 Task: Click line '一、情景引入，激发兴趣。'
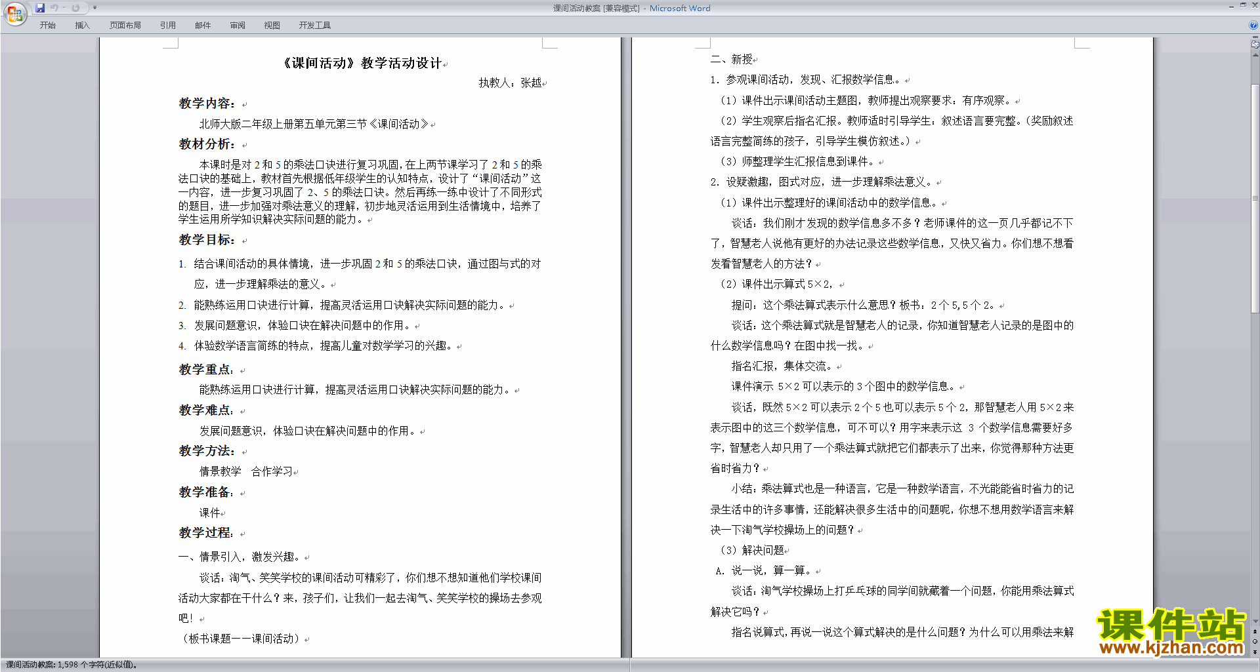(240, 557)
